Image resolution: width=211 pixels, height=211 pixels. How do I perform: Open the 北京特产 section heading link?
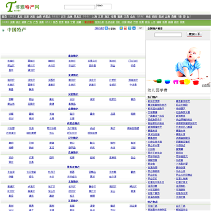tap(73, 56)
